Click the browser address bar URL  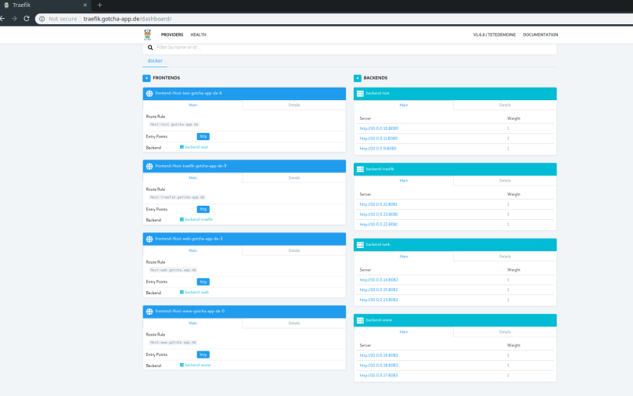[128, 19]
